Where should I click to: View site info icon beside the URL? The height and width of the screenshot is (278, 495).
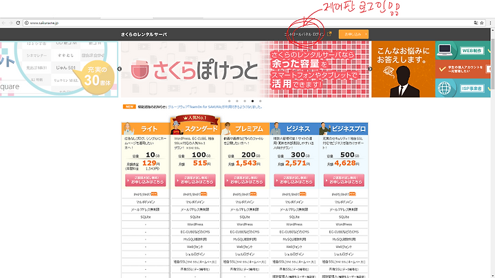click(27, 23)
